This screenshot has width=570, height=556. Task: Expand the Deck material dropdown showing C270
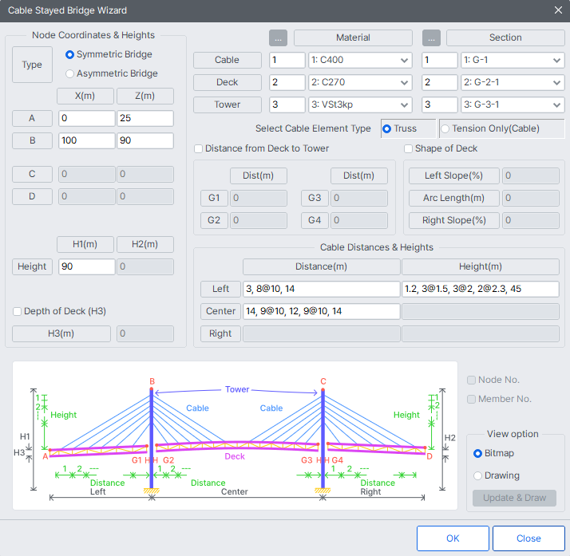[x=360, y=82]
